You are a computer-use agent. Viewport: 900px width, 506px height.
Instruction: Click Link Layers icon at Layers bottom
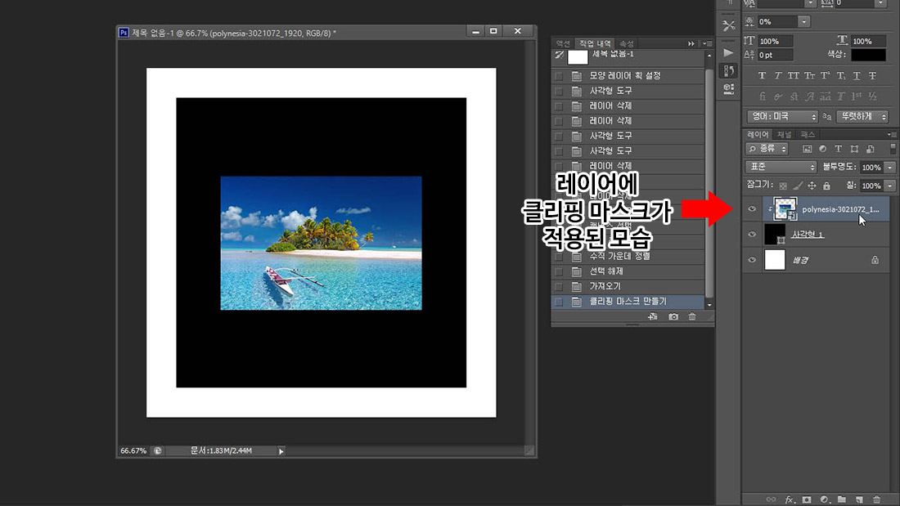point(771,499)
